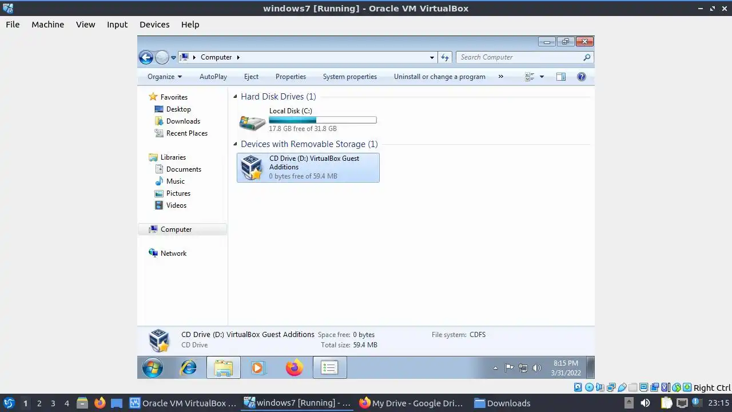Show hidden tray icons arrow
Image resolution: width=732 pixels, height=412 pixels.
click(x=495, y=369)
